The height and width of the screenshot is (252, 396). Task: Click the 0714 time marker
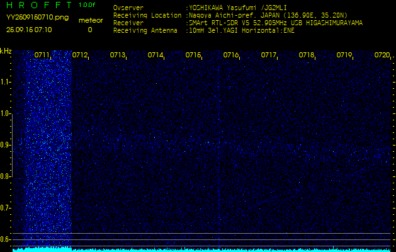click(156, 55)
